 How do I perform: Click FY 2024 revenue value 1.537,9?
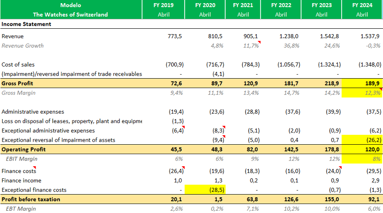[370, 36]
